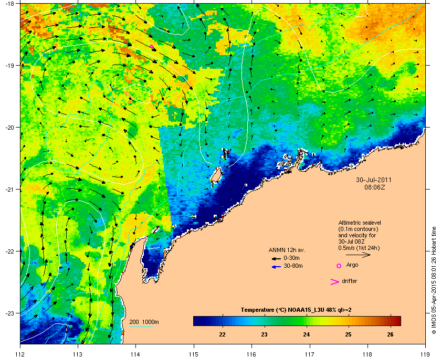
Task: Click the 112 longitude axis label
Action: pyautogui.click(x=20, y=354)
